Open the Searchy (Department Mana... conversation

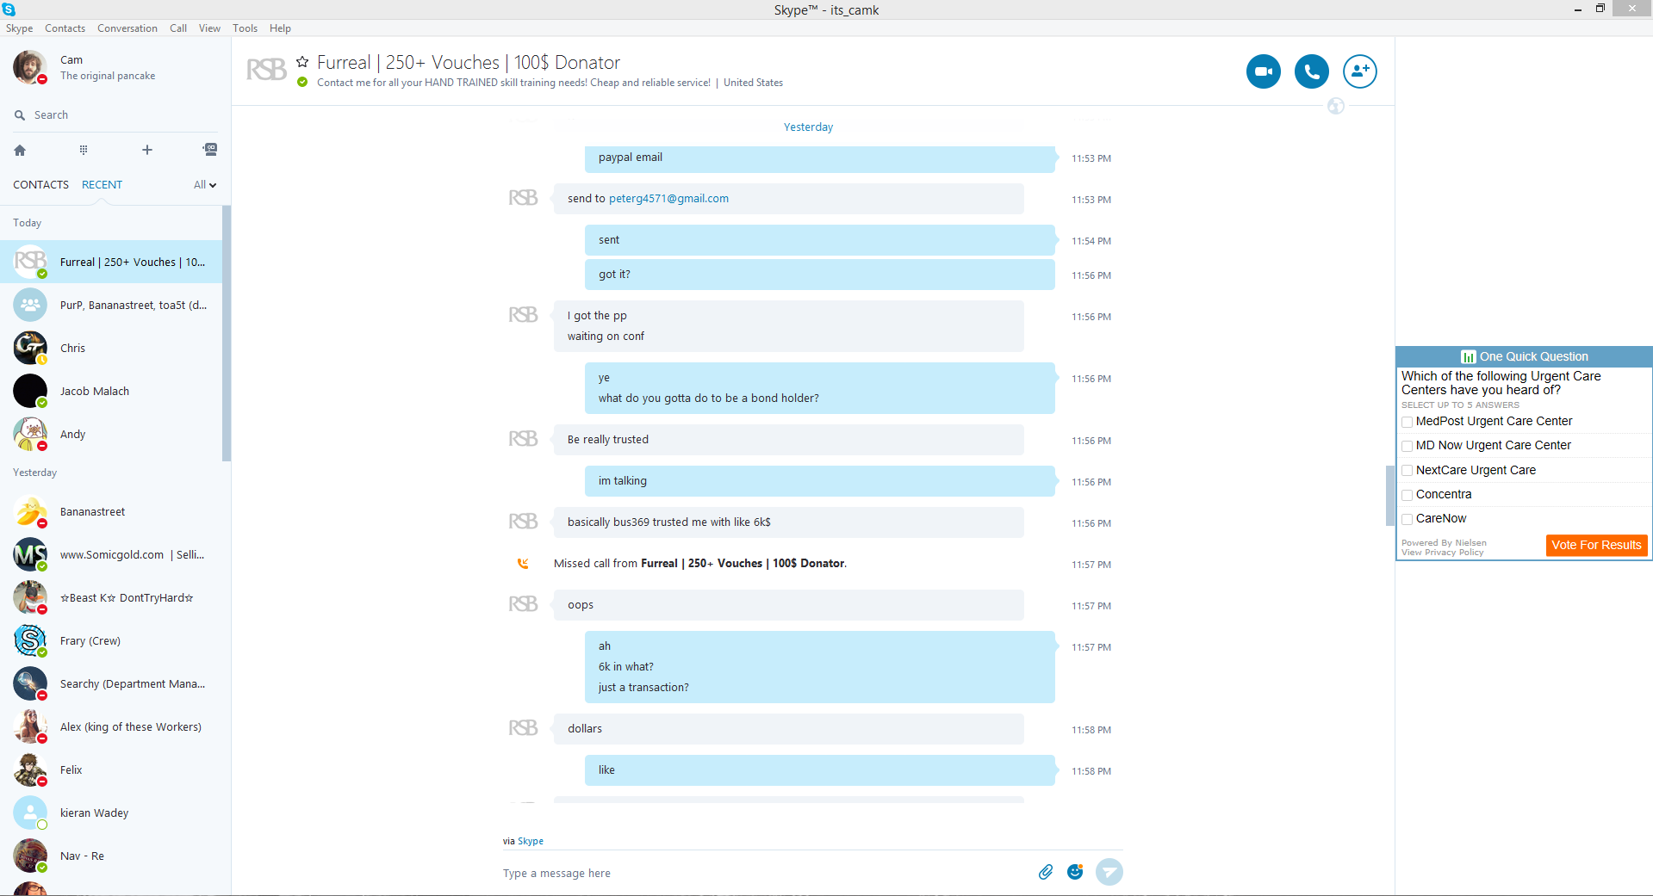pos(111,683)
